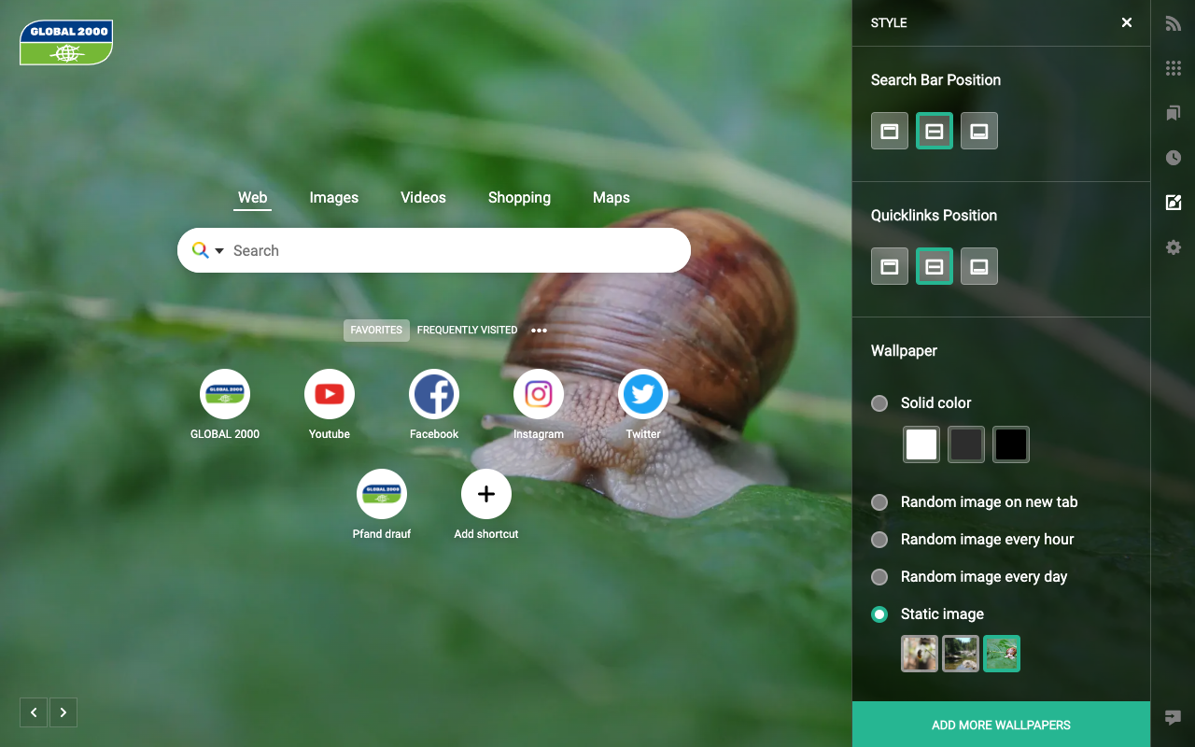
Task: Click the Add More Wallpapers button
Action: point(1001,725)
